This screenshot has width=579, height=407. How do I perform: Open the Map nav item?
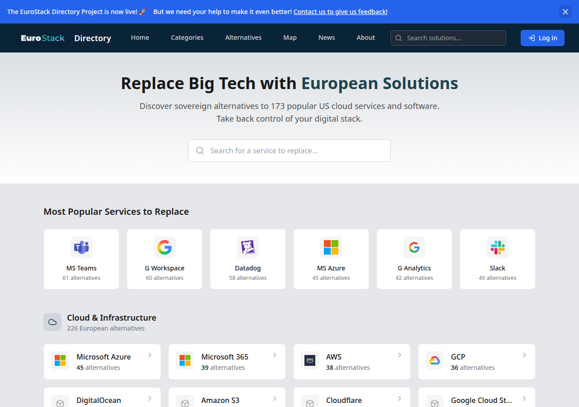pyautogui.click(x=290, y=38)
